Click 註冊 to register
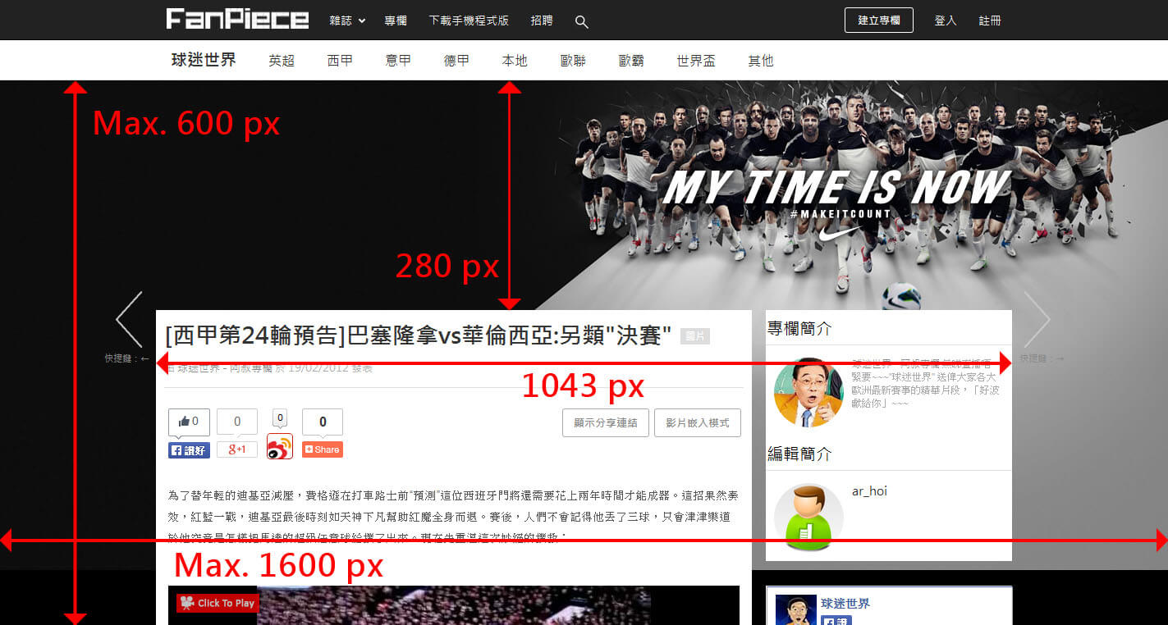The image size is (1168, 625). point(990,21)
